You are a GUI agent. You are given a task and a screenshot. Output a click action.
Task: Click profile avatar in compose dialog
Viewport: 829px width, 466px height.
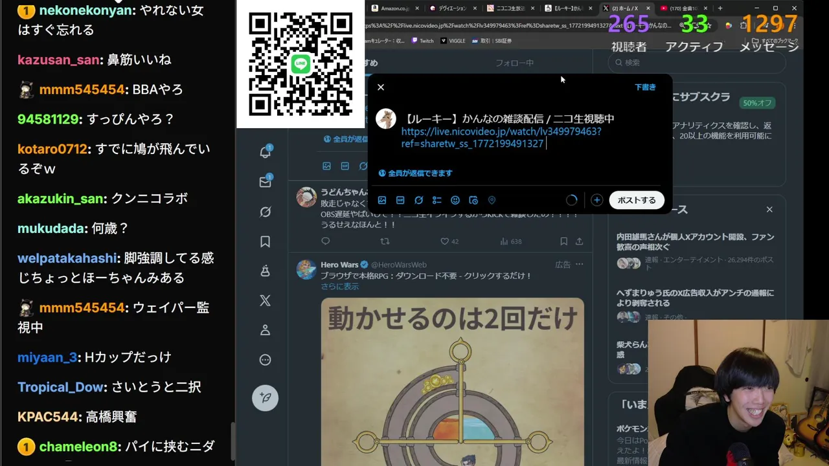386,118
